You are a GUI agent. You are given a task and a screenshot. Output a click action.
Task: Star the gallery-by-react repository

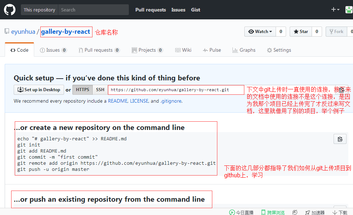click(x=301, y=32)
